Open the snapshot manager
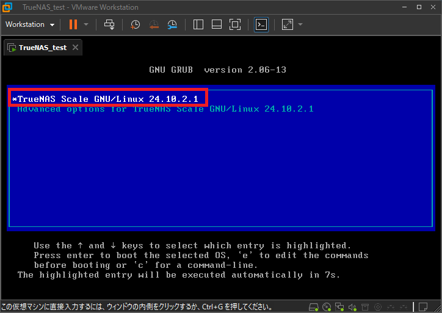The width and height of the screenshot is (442, 313). pos(172,24)
